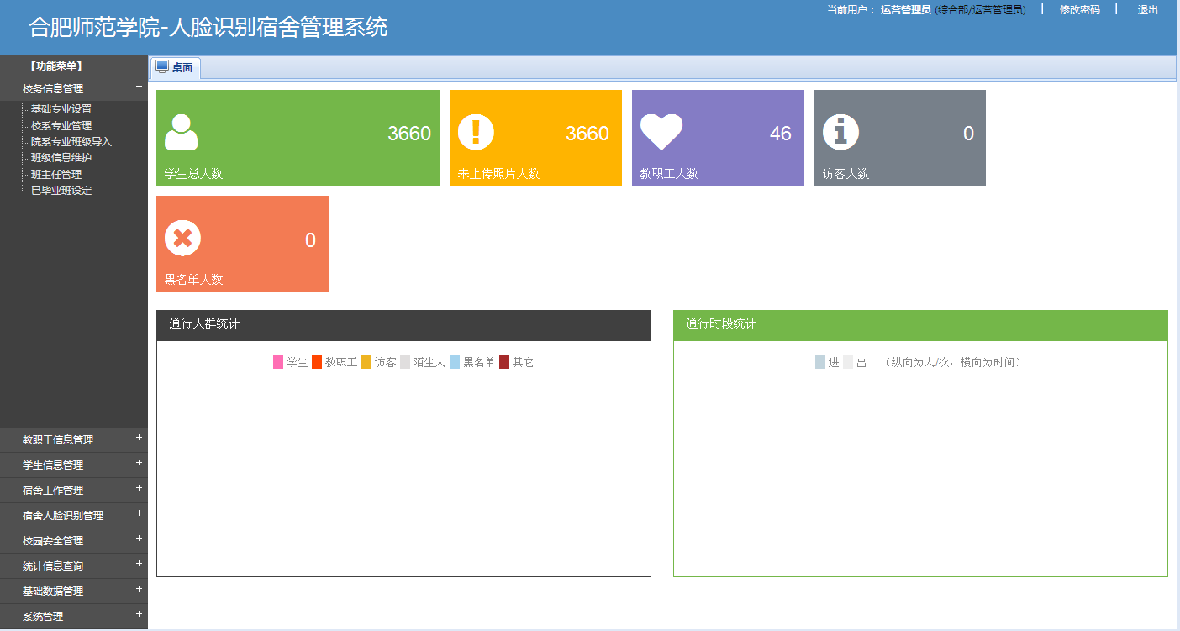The width and height of the screenshot is (1180, 631).
Task: Toggle the red 教职工 legend swatch
Action: point(317,362)
